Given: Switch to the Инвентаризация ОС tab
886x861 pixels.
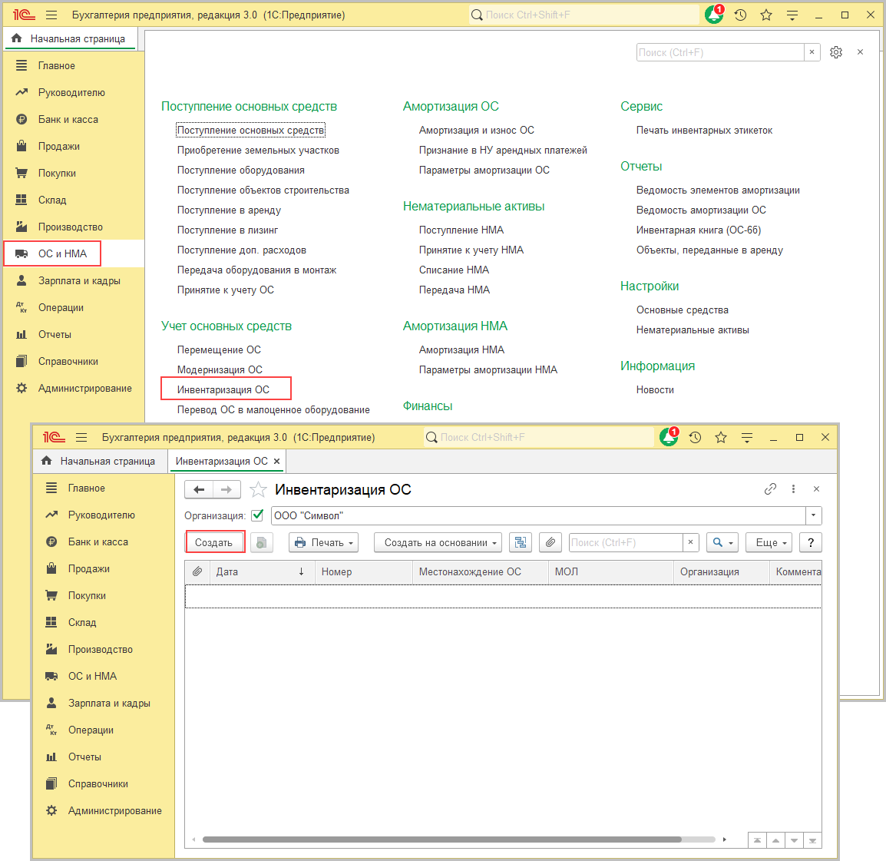Looking at the screenshot, I should tap(221, 462).
